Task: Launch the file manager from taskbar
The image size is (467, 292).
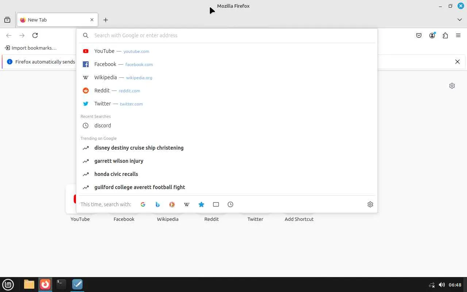Action: (29, 284)
